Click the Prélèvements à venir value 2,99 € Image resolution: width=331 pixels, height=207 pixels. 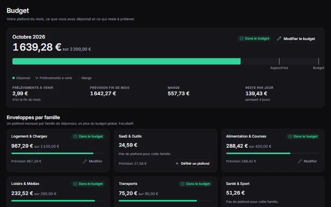[x=20, y=93]
